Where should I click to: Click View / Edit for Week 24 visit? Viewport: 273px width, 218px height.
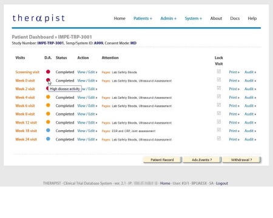[87, 139]
